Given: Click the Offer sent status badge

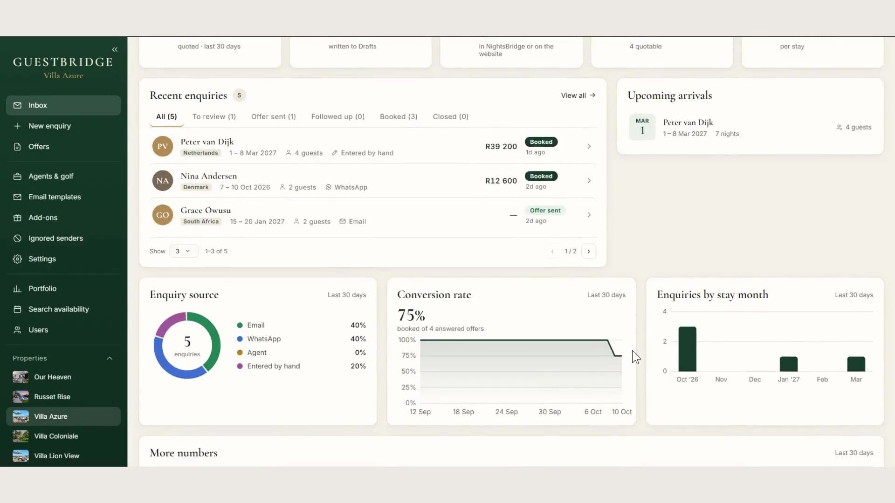Looking at the screenshot, I should (545, 211).
